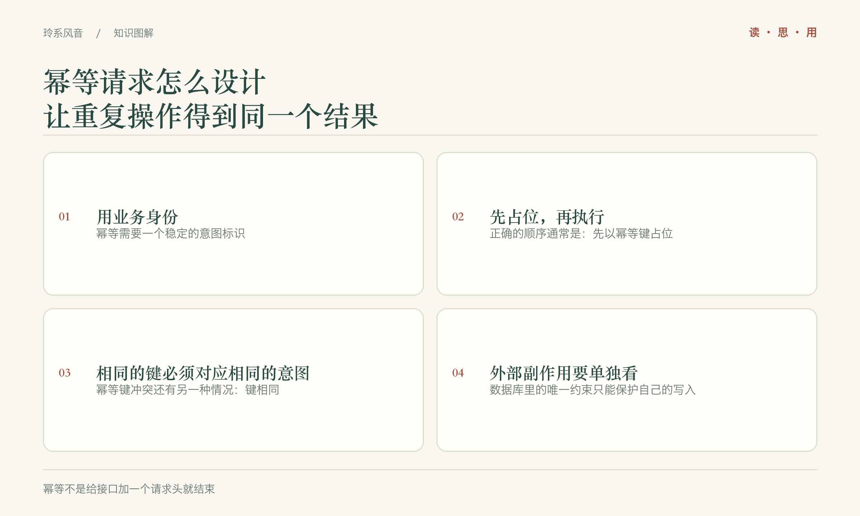Click card number 03
Viewport: 860px width, 516px height.
pyautogui.click(x=64, y=373)
